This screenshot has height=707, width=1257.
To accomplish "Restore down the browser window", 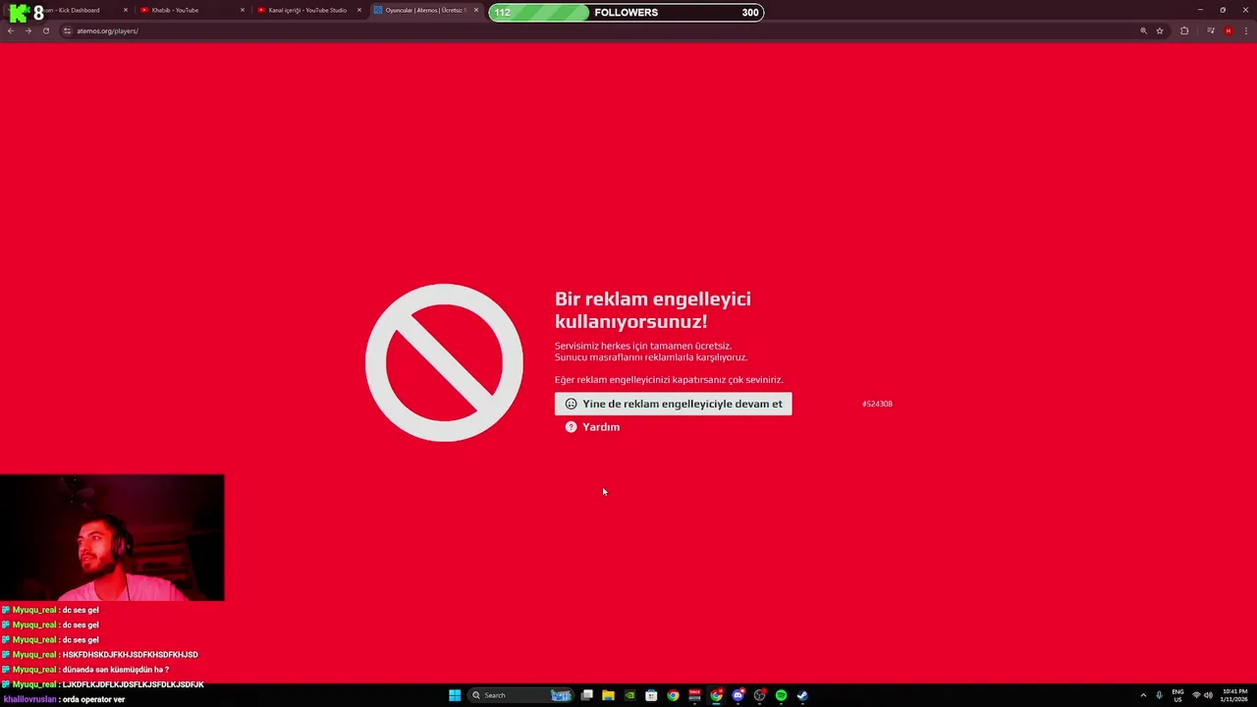I will [1223, 10].
